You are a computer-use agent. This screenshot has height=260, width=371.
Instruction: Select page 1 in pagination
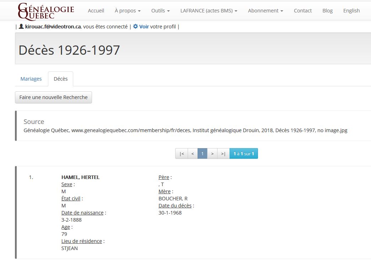[x=202, y=153]
